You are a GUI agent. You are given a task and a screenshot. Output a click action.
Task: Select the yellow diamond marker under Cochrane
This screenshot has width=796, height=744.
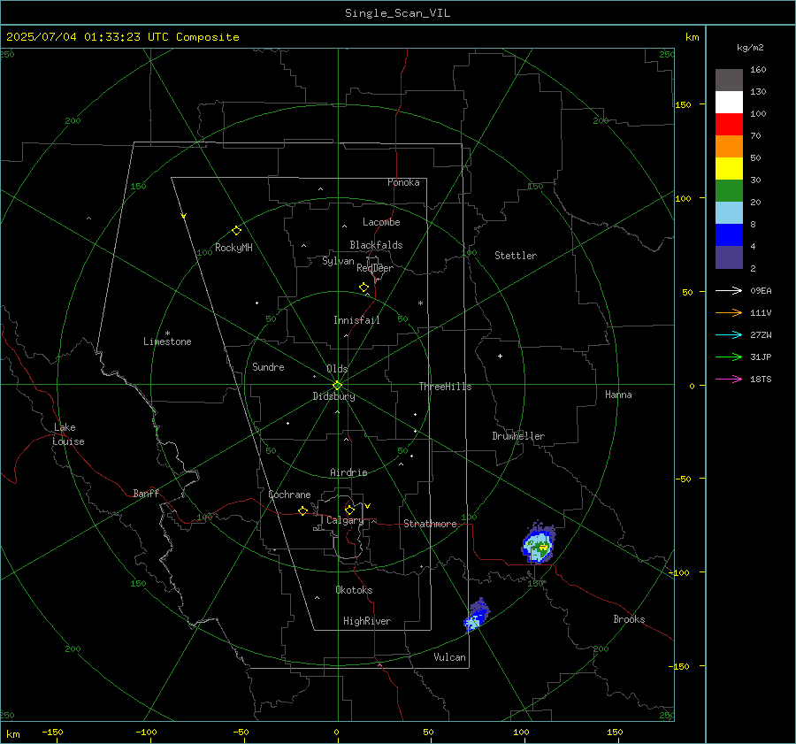tap(303, 511)
